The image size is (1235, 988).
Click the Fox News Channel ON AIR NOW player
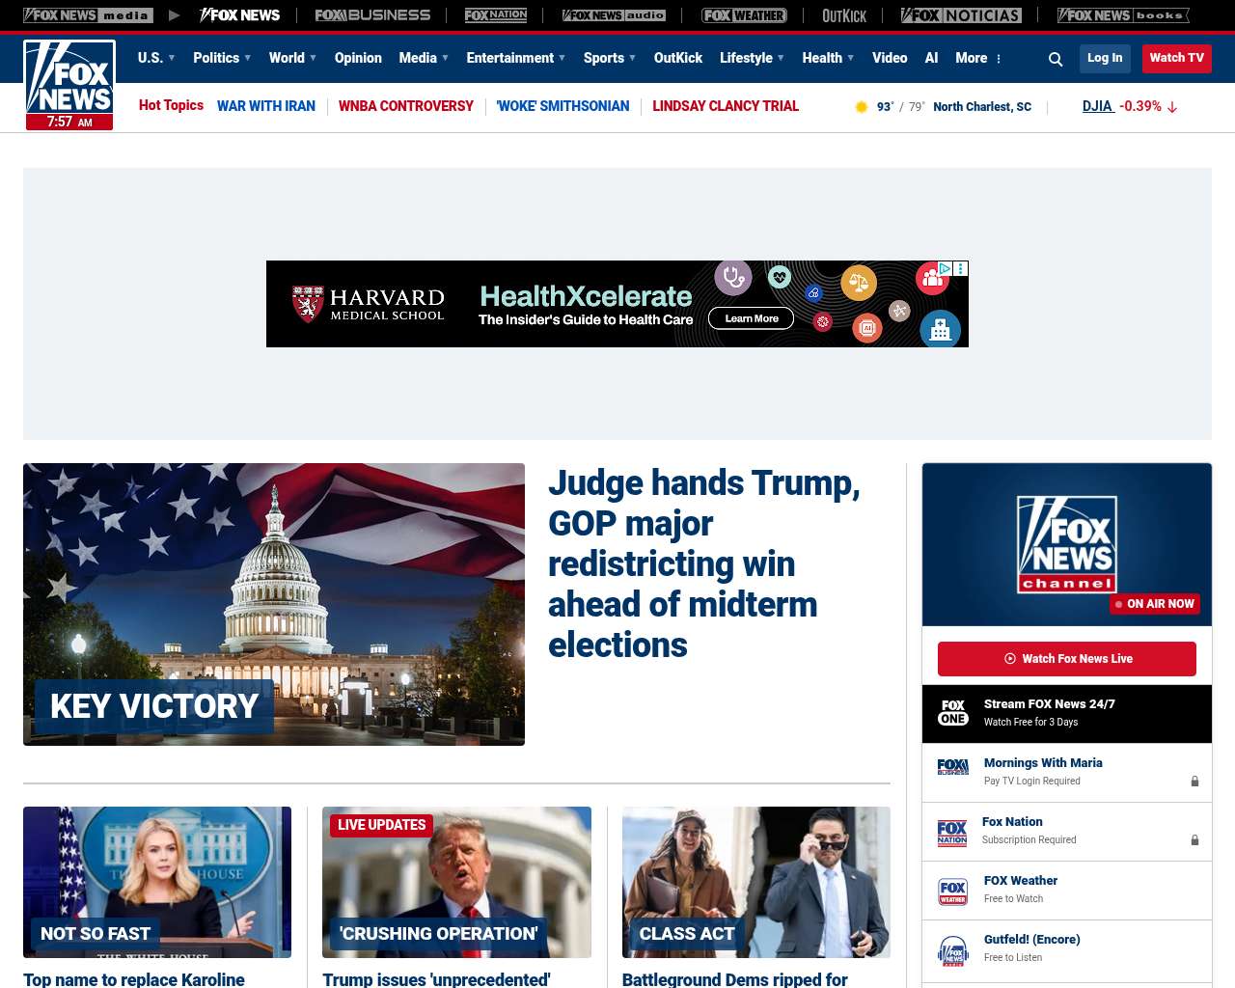(x=1067, y=544)
